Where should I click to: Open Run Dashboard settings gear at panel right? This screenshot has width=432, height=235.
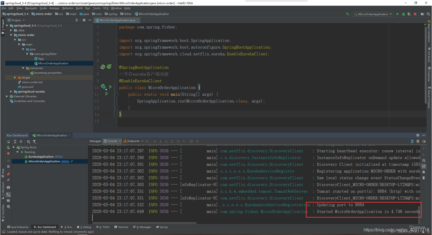coord(418,135)
